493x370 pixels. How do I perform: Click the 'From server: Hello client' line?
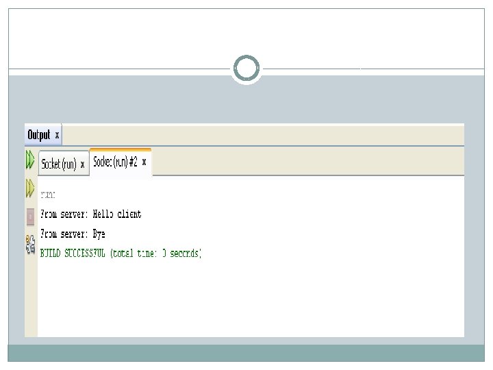90,214
